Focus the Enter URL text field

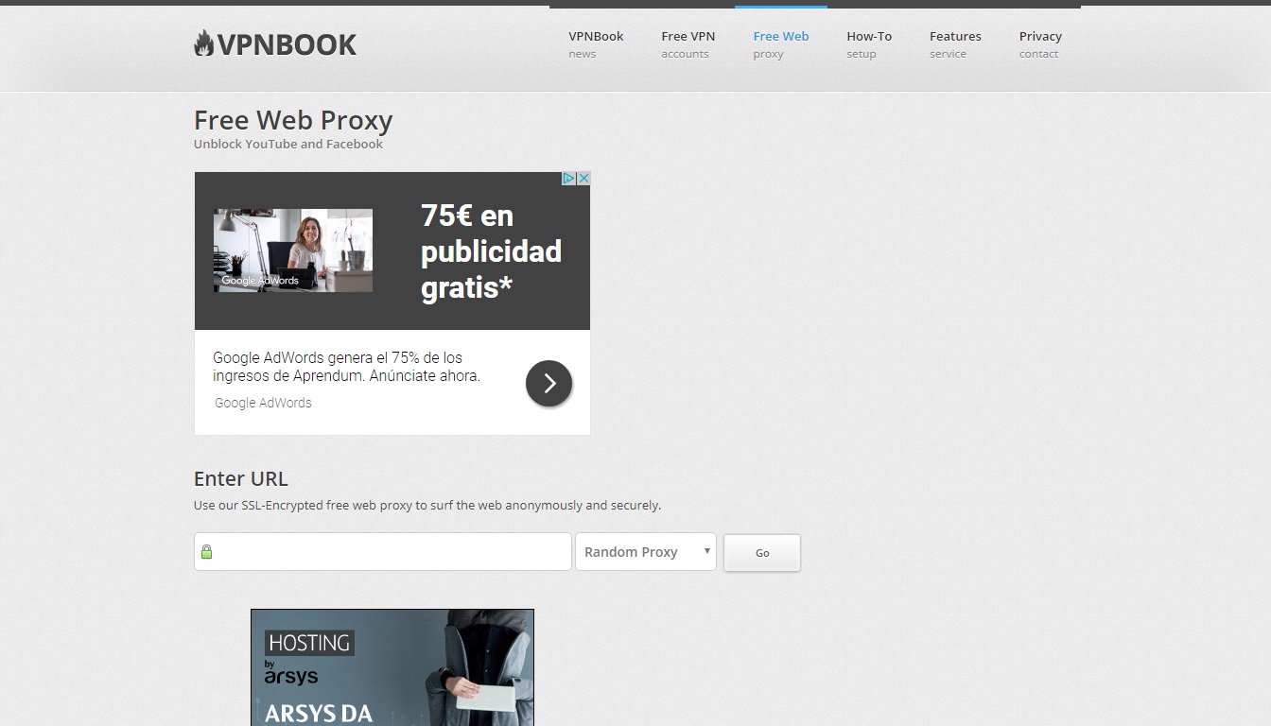[x=392, y=552]
